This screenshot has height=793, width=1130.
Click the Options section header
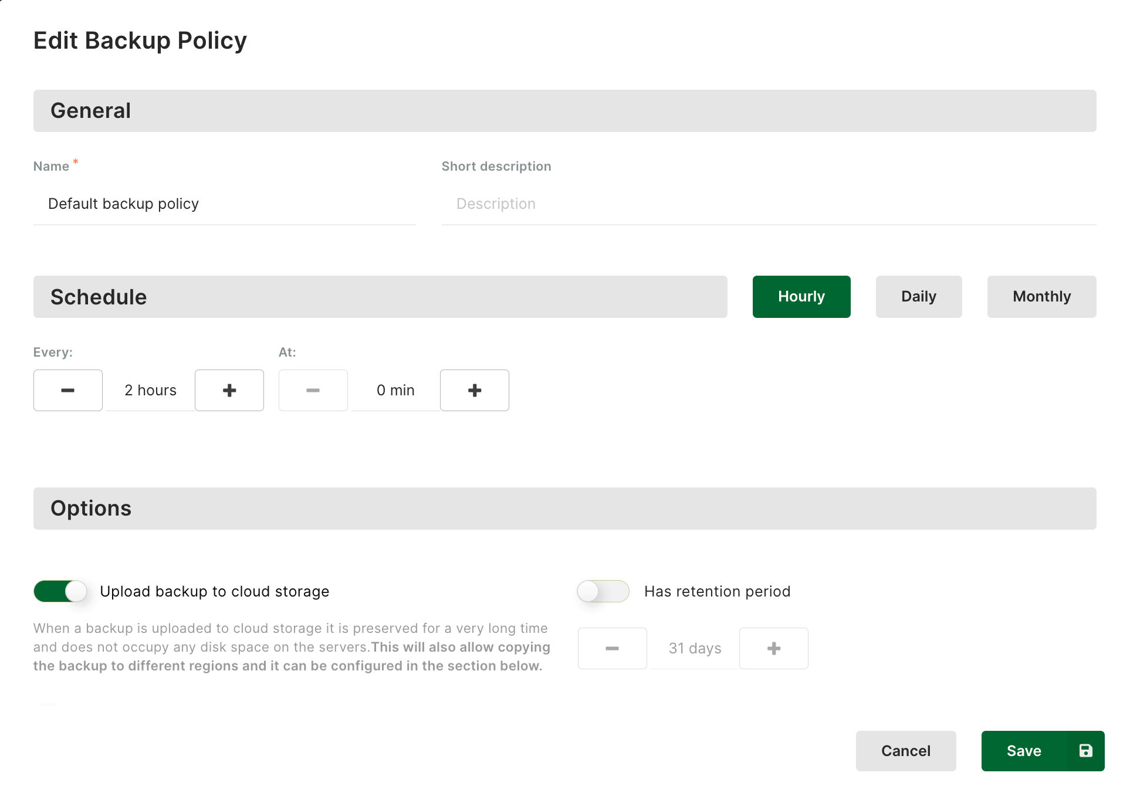click(565, 509)
